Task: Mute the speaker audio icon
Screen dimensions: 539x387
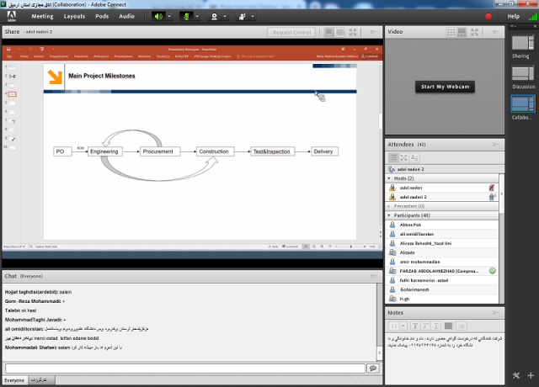Action: tap(157, 16)
